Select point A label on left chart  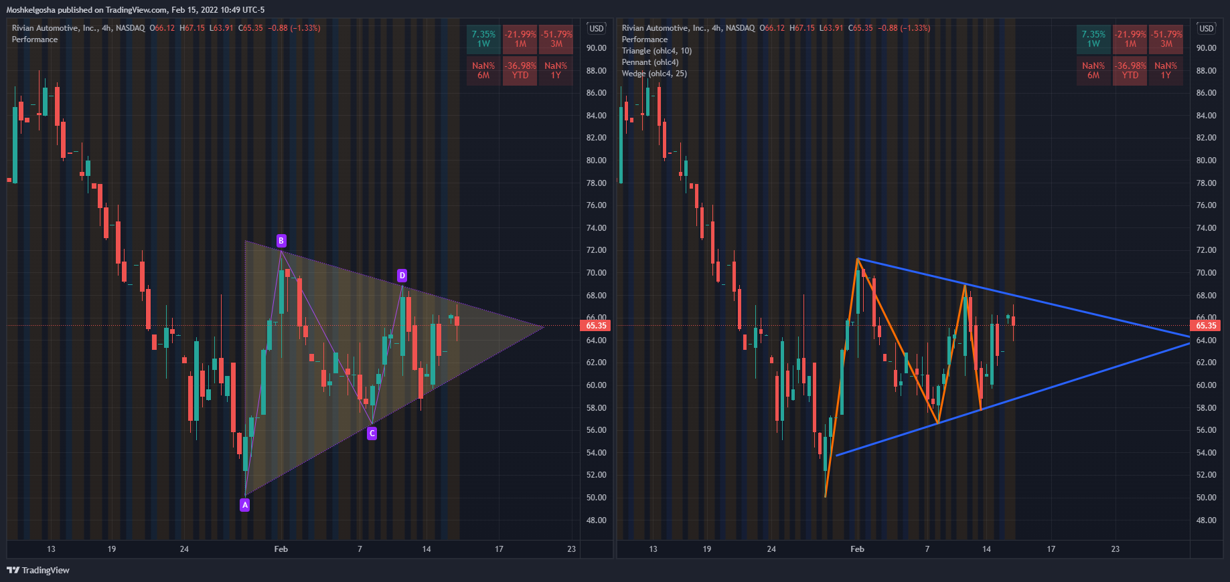pyautogui.click(x=245, y=505)
